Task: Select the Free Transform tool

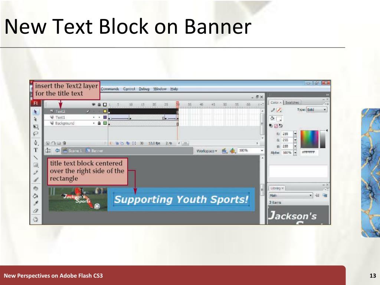Action: (36, 127)
